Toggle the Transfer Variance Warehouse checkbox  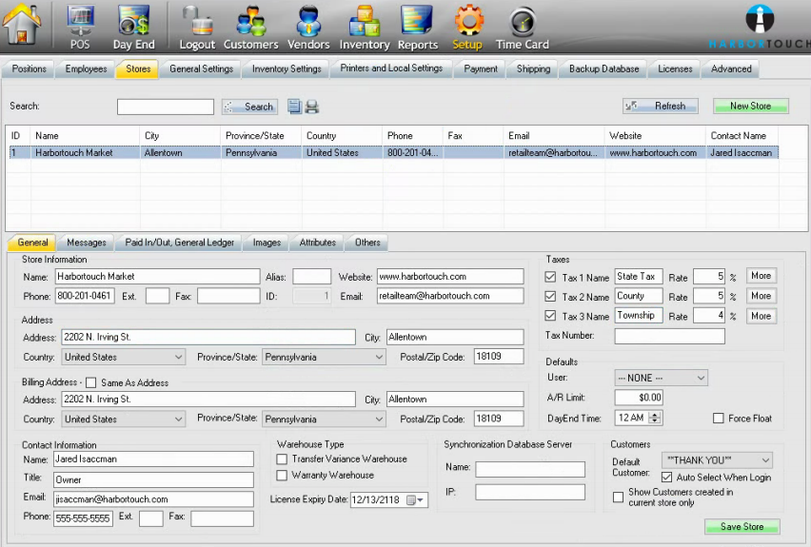pos(283,459)
